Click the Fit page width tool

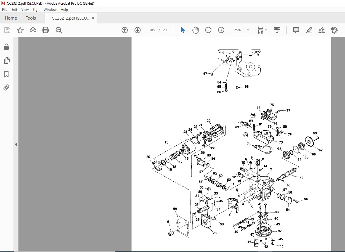[x=260, y=30]
